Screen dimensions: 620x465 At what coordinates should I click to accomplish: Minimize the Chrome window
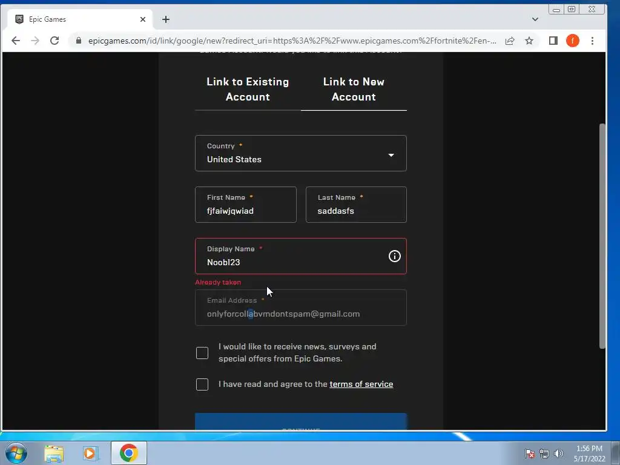point(556,10)
